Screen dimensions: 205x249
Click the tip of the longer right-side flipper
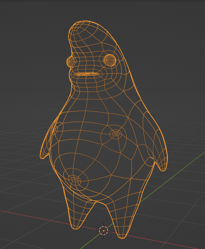(x=163, y=169)
